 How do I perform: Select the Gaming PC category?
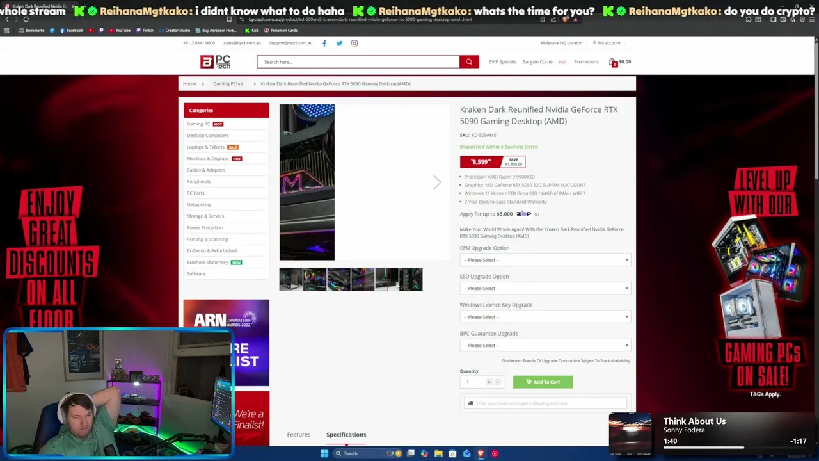click(198, 124)
